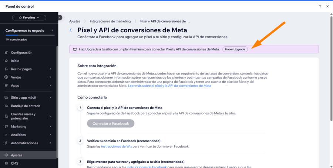Click the Bandeja de entrada inbox icon
The image size is (333, 168).
pos(6,106)
